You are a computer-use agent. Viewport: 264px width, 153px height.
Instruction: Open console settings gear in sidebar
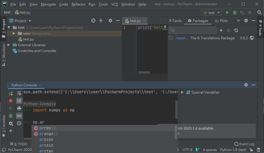click(11, 124)
